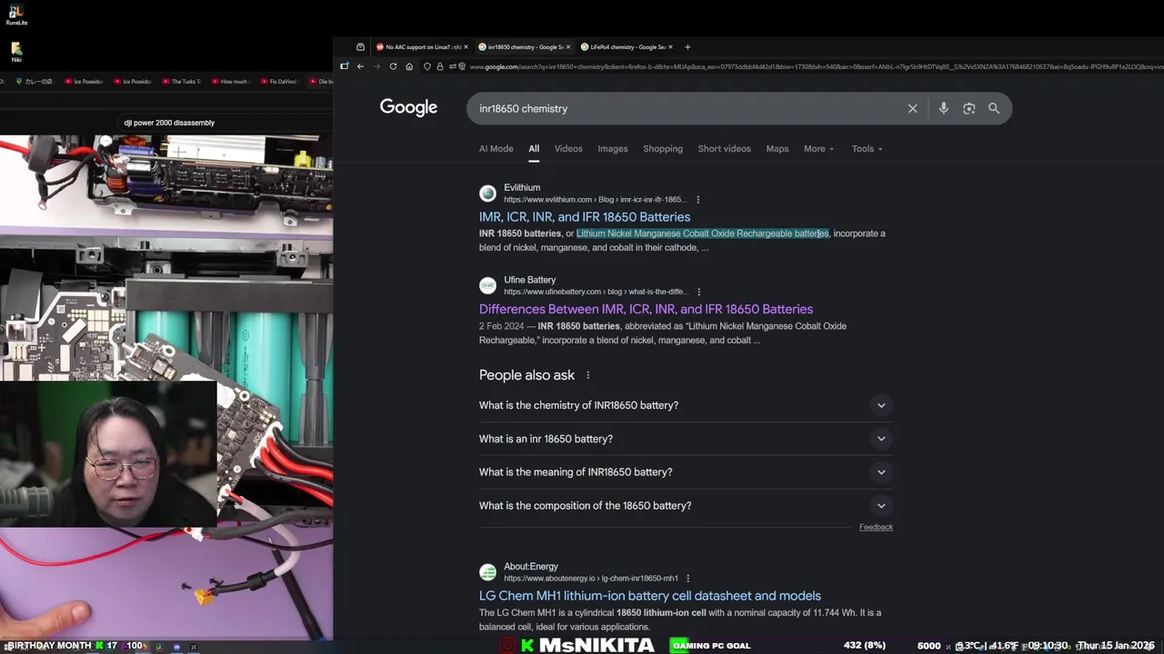
Task: Open the Tools dropdown
Action: point(867,149)
